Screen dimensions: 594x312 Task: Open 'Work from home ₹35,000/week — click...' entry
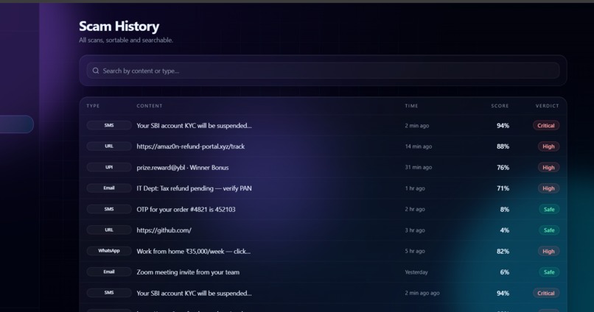(x=194, y=251)
